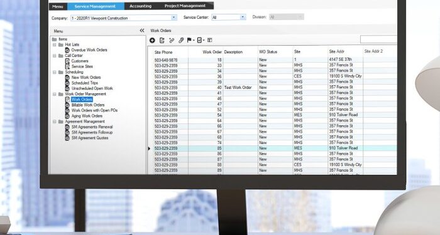The height and width of the screenshot is (235, 440).
Task: Switch to the Service Management tab
Action: [x=95, y=6]
